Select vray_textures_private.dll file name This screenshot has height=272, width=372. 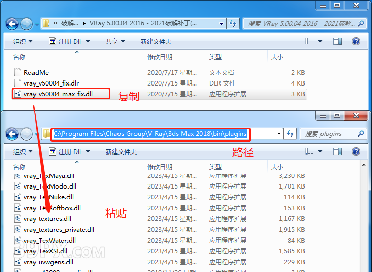(59, 230)
